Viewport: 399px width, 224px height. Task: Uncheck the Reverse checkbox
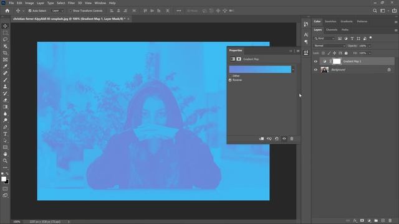(230, 80)
